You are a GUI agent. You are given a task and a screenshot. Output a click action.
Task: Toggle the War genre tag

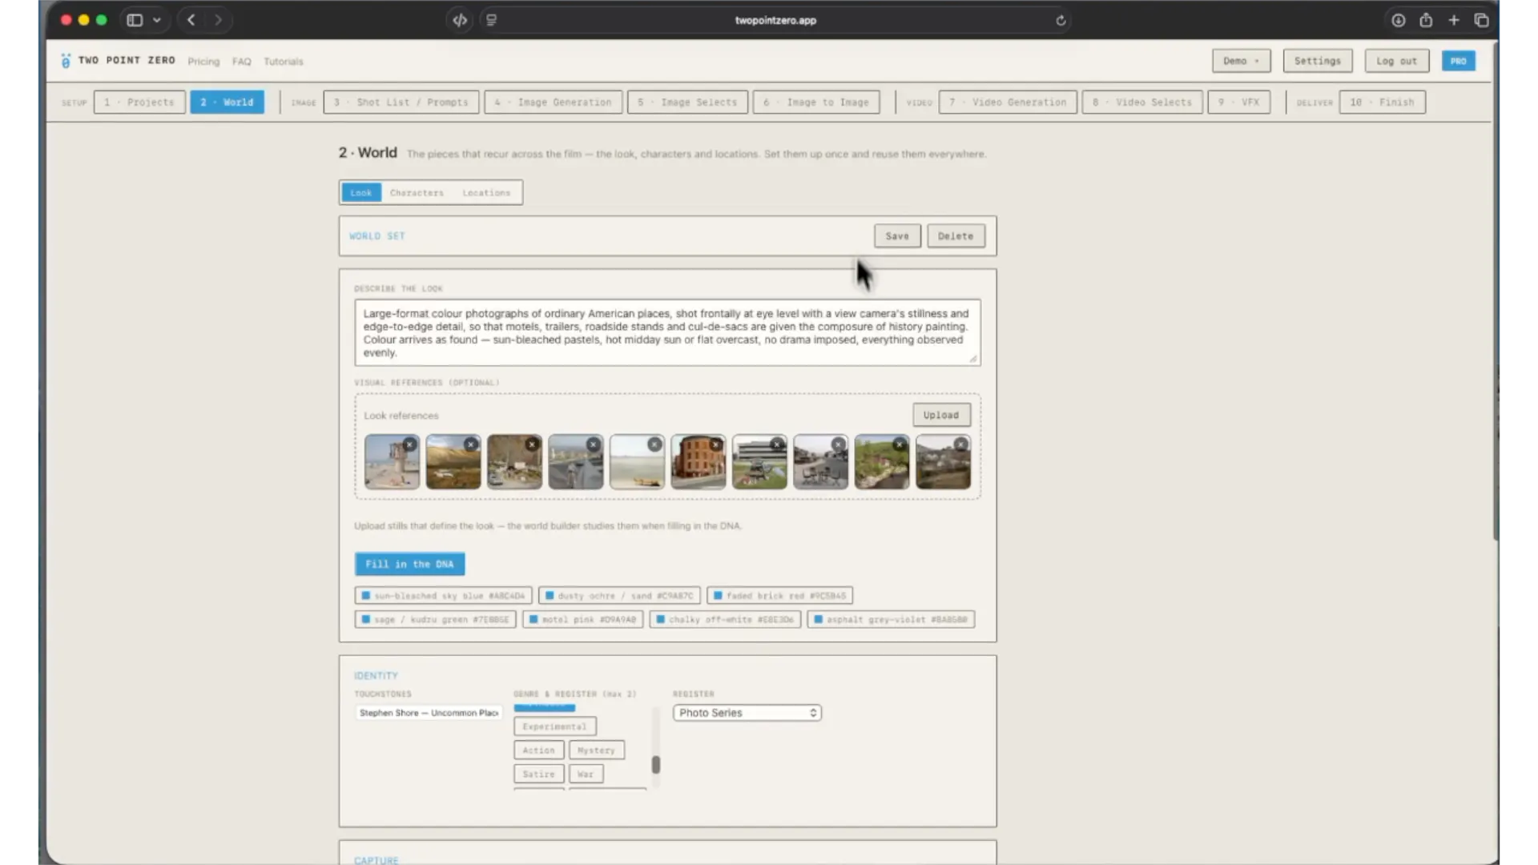point(586,774)
